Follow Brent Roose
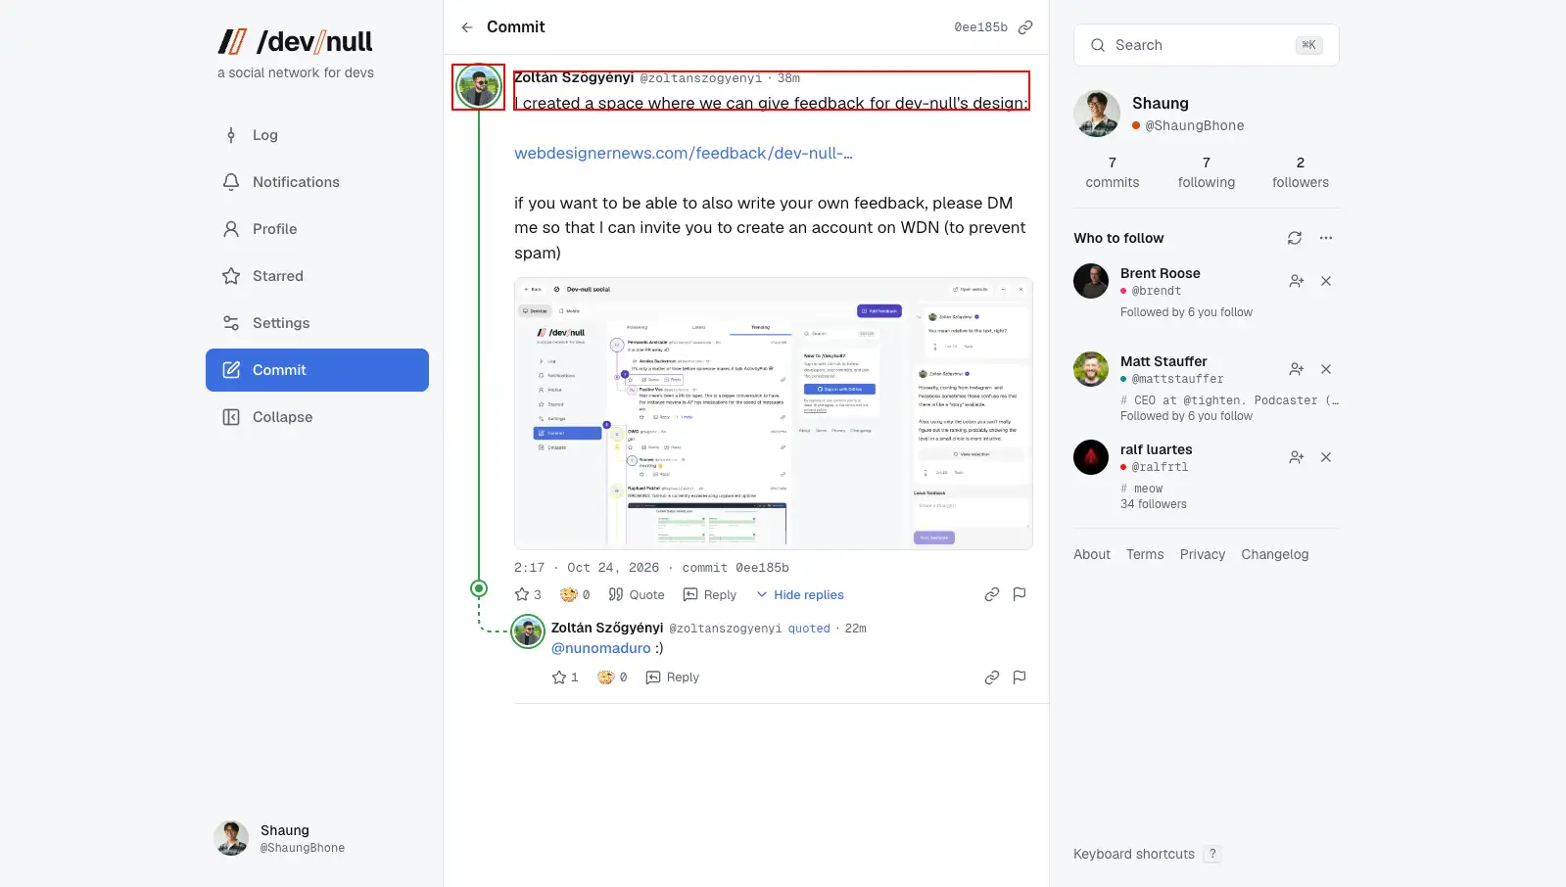The width and height of the screenshot is (1566, 887). [1297, 281]
